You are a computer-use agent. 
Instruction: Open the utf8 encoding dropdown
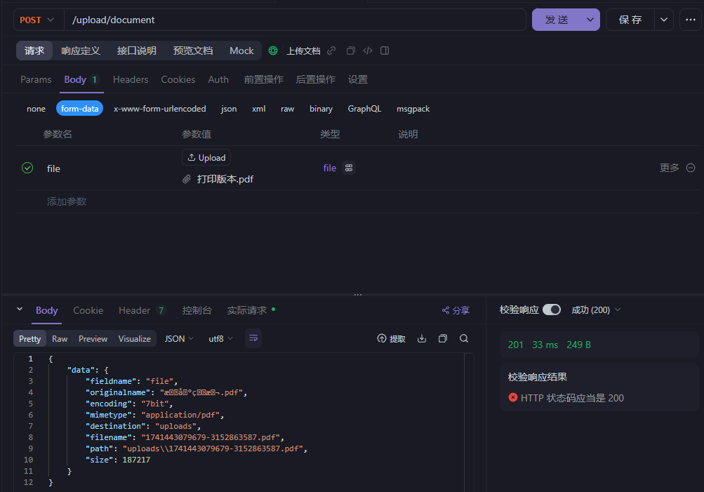[x=220, y=338]
